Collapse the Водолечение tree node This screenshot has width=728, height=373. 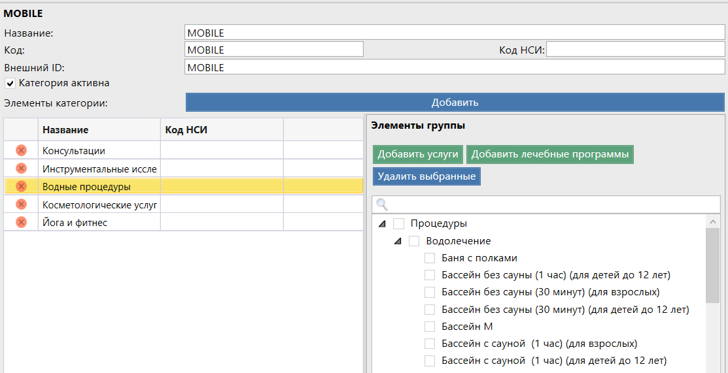398,241
